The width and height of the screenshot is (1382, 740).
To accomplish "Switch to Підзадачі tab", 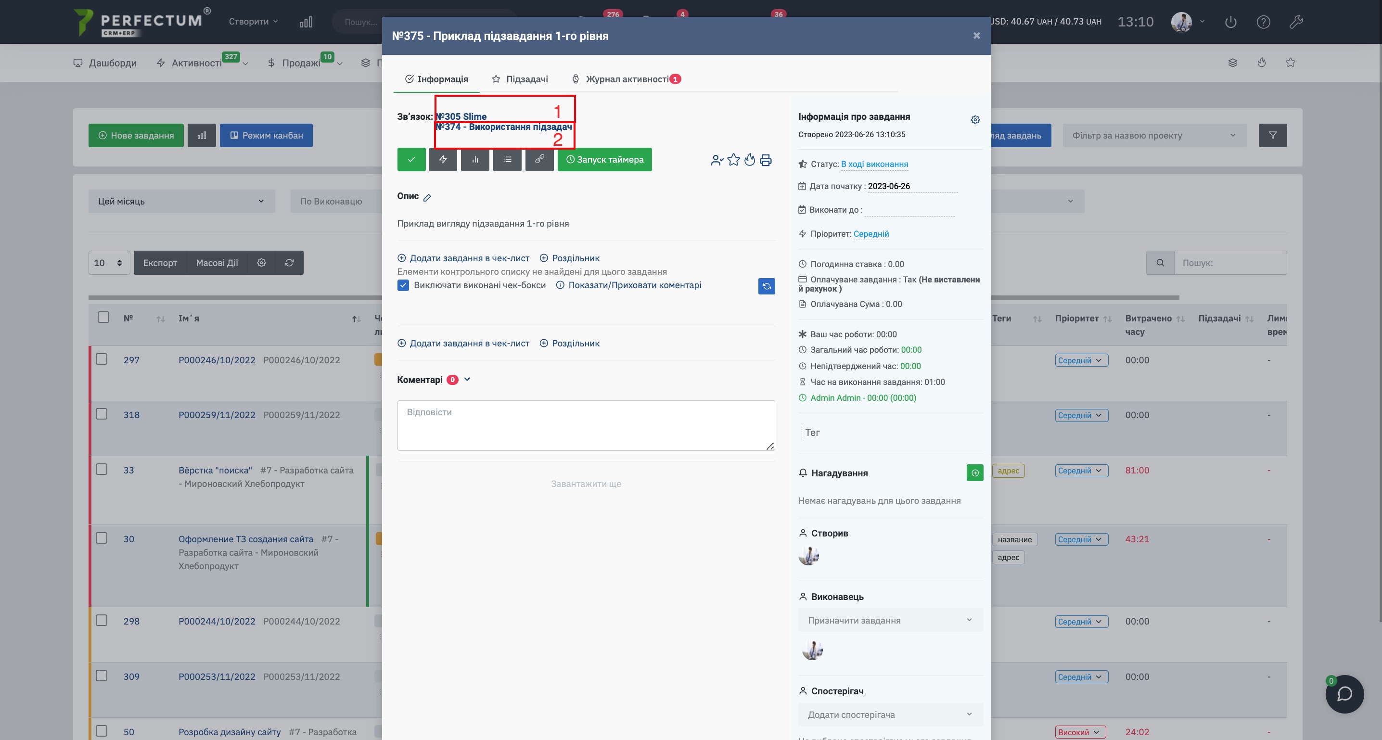I will tap(520, 79).
